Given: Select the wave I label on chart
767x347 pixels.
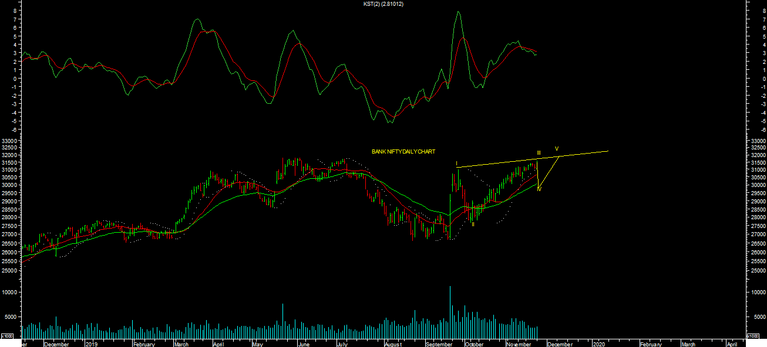Looking at the screenshot, I should click(456, 164).
